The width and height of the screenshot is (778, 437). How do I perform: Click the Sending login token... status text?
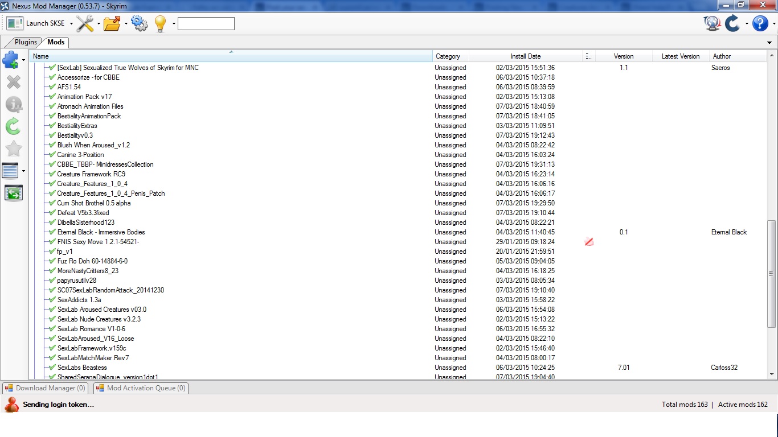coord(58,405)
